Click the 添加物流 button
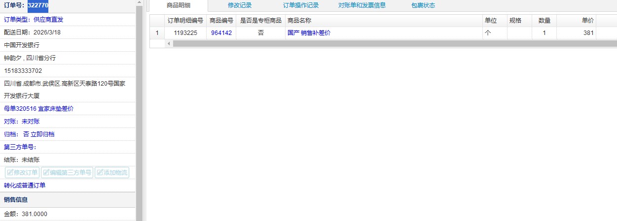The height and width of the screenshot is (221, 617). 111,173
